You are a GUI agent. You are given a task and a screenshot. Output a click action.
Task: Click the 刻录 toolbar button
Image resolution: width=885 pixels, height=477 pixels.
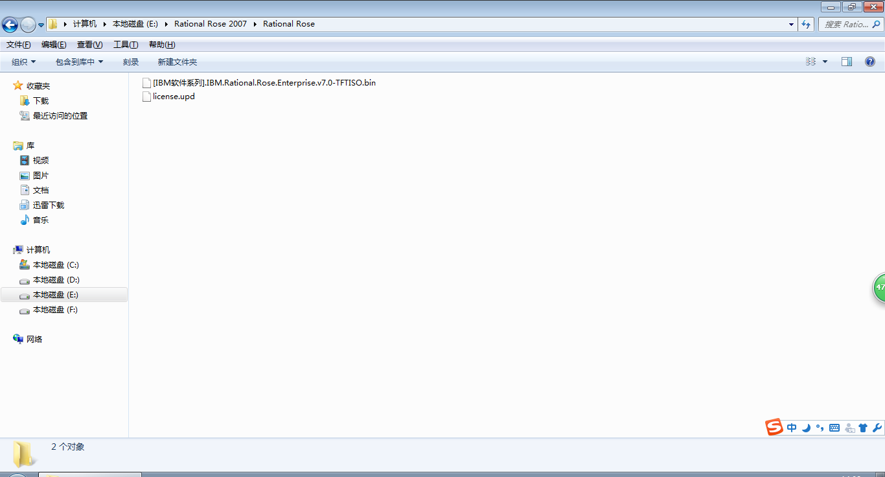pyautogui.click(x=131, y=62)
